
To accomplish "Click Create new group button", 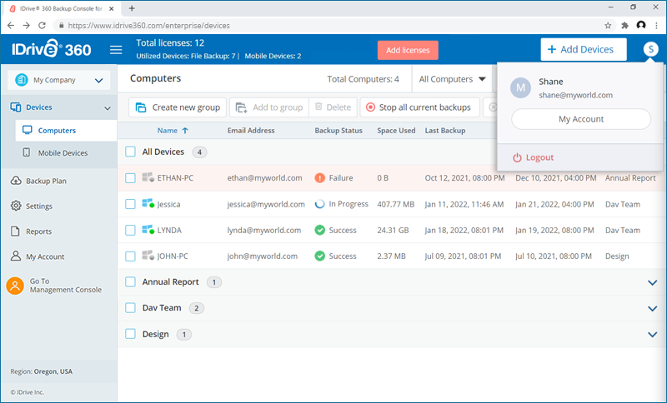I will coord(178,107).
